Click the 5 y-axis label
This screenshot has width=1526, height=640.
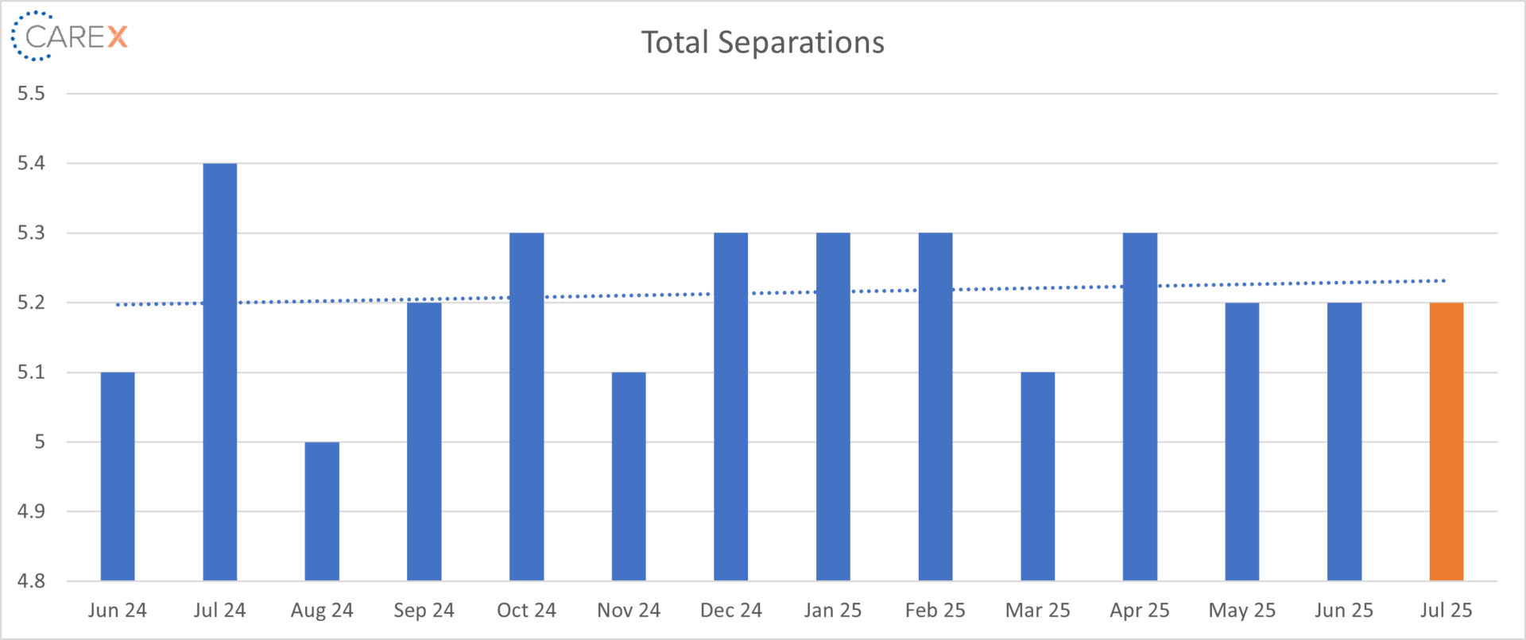40,441
